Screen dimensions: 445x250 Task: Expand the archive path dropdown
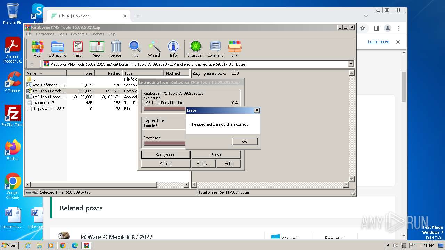click(351, 64)
